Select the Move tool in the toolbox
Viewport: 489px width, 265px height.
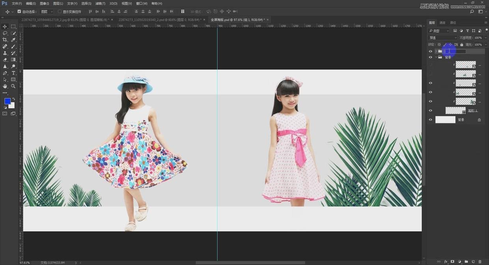(5, 26)
